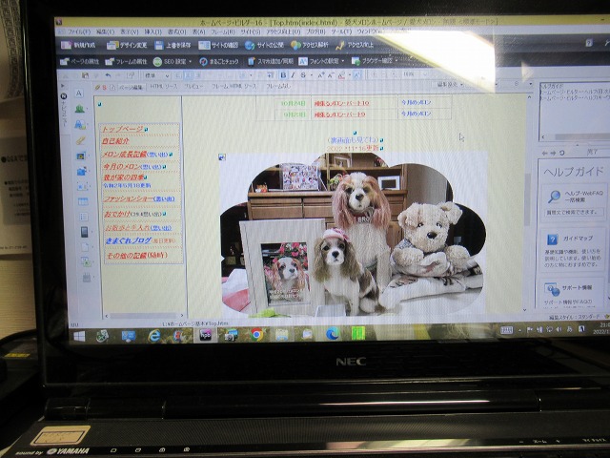Screen dimensions: 610x458
Task: Open the 表示(V) menu
Action: 130,31
